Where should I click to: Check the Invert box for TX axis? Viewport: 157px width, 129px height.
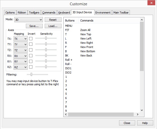tap(31, 38)
